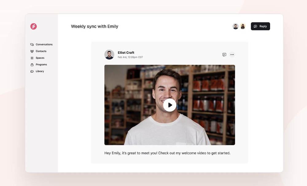Click the Contacts people icon
This screenshot has height=186, width=307.
point(32,51)
